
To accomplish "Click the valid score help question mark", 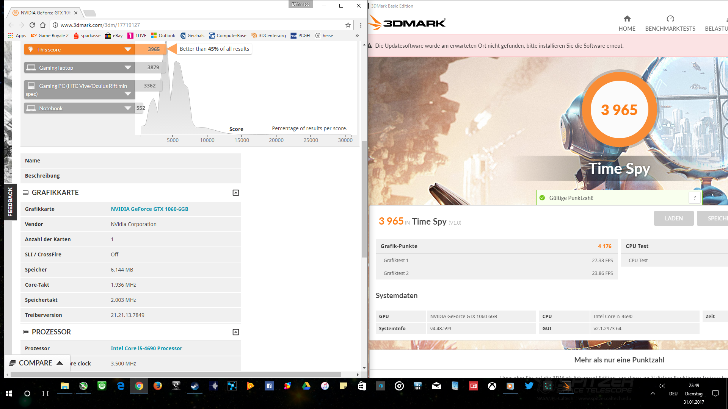I will 695,198.
